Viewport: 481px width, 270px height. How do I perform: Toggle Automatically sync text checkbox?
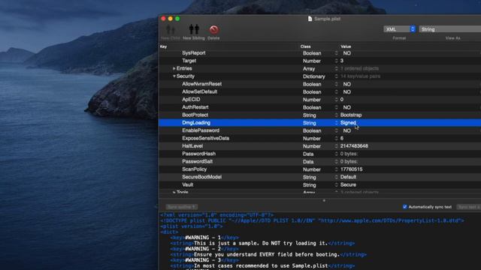coord(404,207)
